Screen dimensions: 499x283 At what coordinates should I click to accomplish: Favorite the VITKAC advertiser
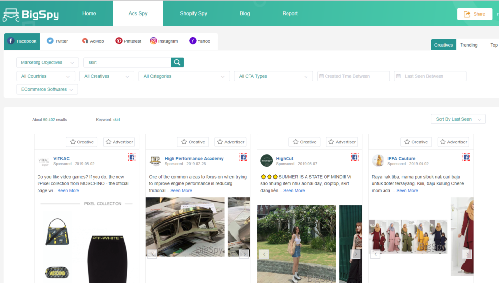[119, 142]
